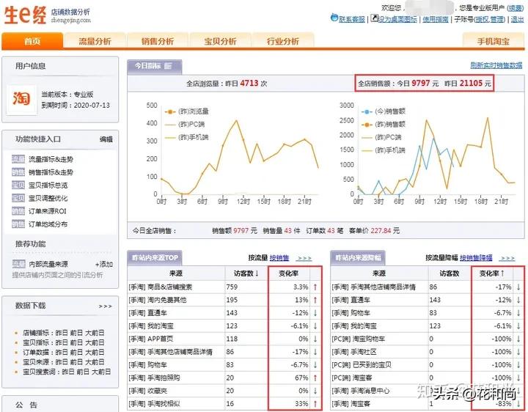Open 流量指标&走势 shortcut
This screenshot has width=528, height=412.
51,159
